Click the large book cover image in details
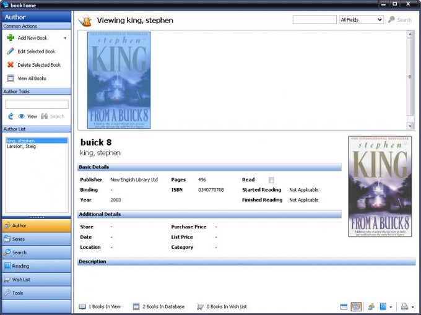This screenshot has height=315, width=421. [x=380, y=186]
